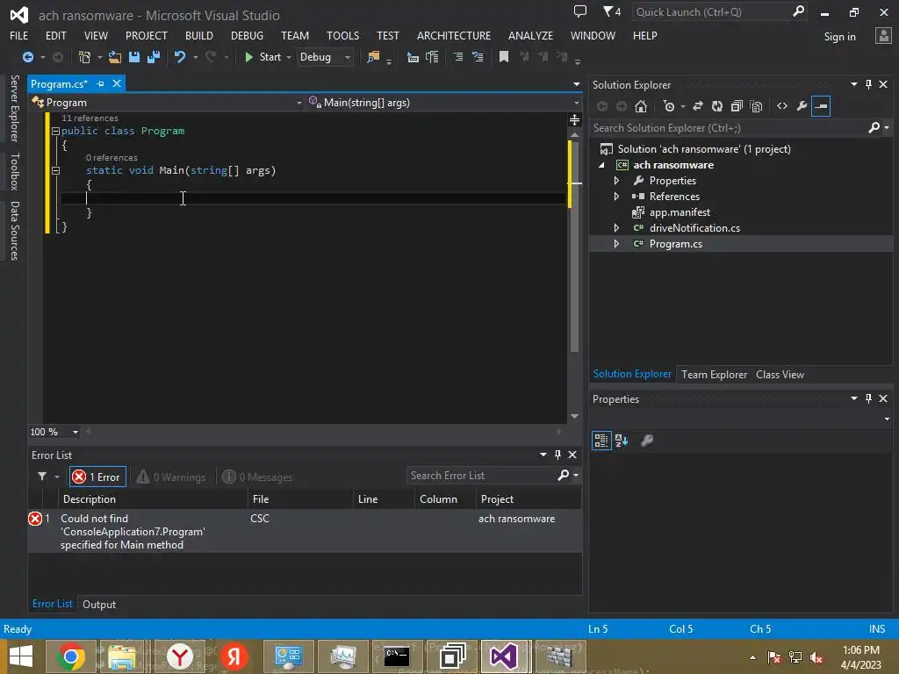Click the Open File folder icon
The width and height of the screenshot is (899, 674).
click(x=115, y=57)
